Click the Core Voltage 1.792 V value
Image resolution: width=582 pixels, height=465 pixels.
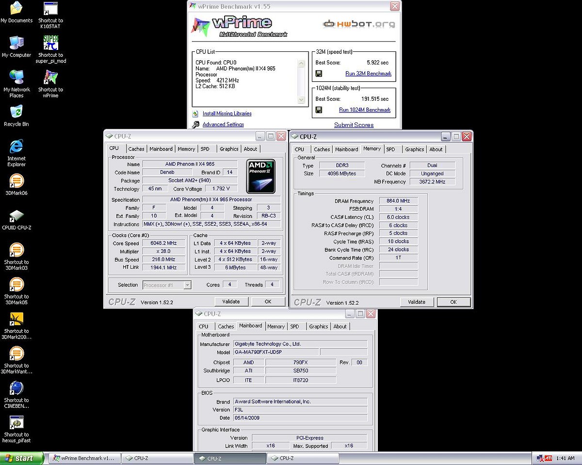click(x=221, y=189)
